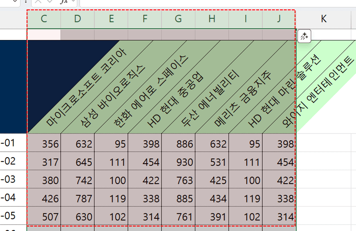Image resolution: width=356 pixels, height=231 pixels.
Task: Select column J cell with 398
Action: click(279, 143)
